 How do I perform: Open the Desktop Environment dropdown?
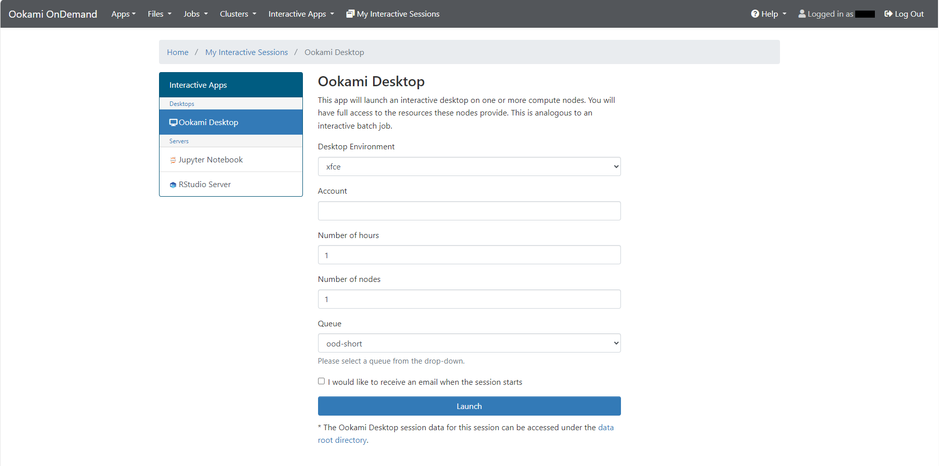(468, 166)
